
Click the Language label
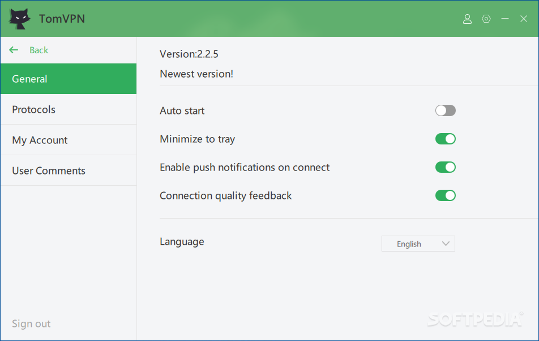click(182, 242)
